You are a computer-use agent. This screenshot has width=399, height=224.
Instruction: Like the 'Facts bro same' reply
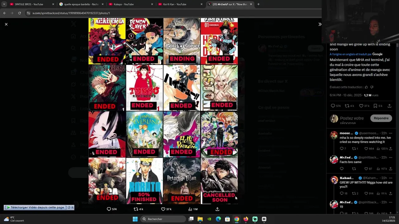[x=366, y=169]
